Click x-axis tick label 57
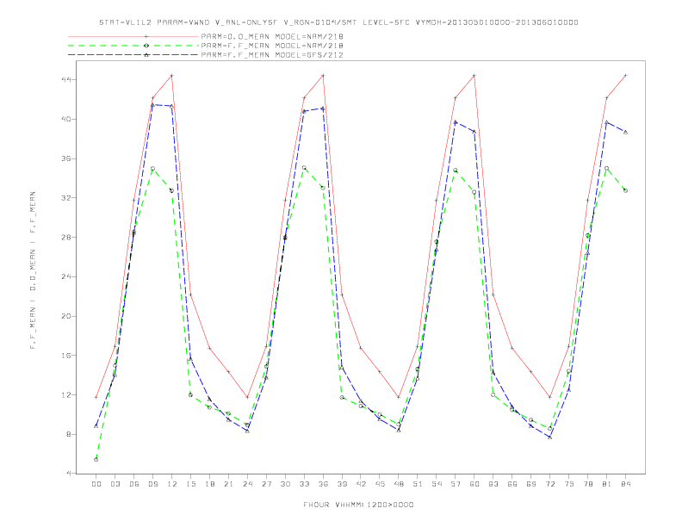 tap(456, 484)
